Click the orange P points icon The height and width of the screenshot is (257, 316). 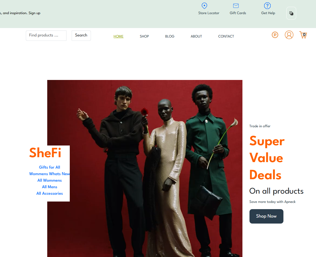pos(275,35)
